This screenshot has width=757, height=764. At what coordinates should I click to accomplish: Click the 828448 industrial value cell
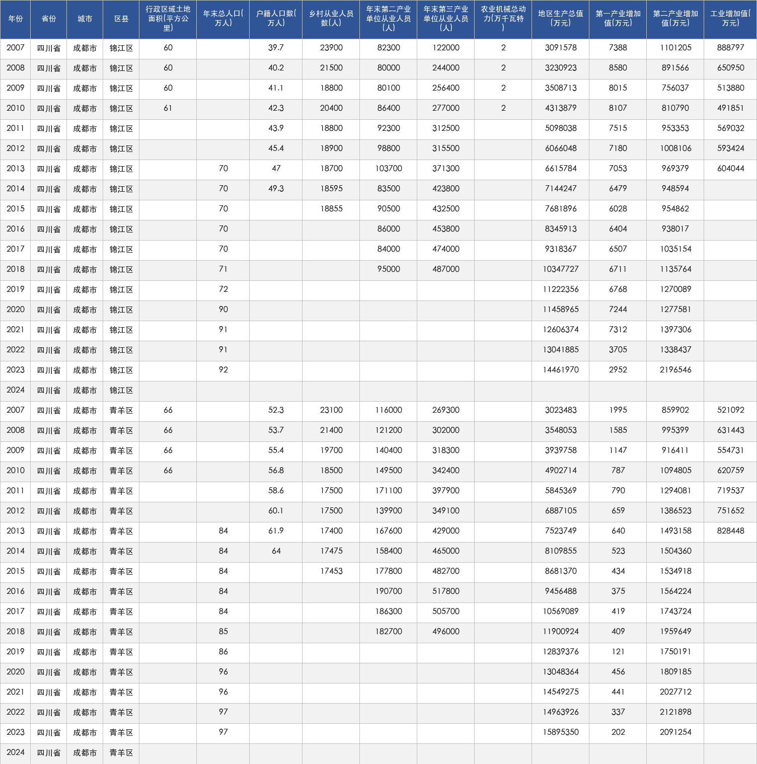click(730, 531)
